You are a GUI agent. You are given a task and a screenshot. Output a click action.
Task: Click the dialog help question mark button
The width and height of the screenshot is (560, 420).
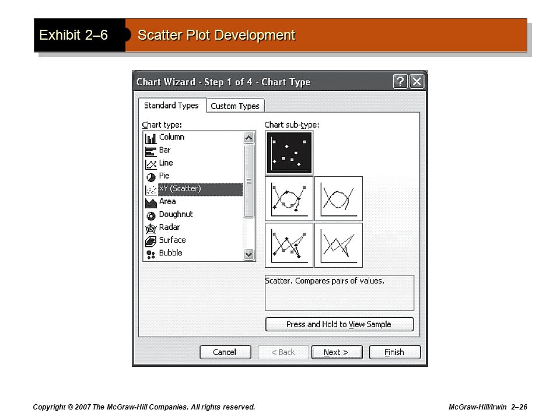[x=400, y=82]
